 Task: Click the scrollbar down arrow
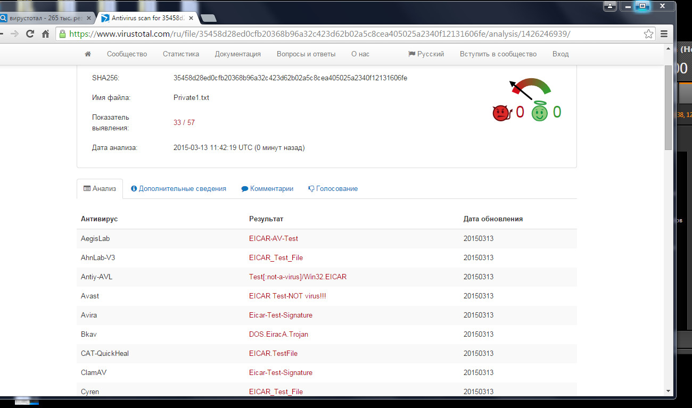[x=669, y=391]
